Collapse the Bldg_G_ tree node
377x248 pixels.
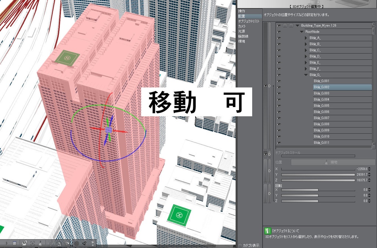[x=305, y=75]
